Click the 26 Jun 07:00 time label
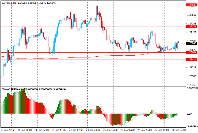The image size is (198, 133). [128, 130]
